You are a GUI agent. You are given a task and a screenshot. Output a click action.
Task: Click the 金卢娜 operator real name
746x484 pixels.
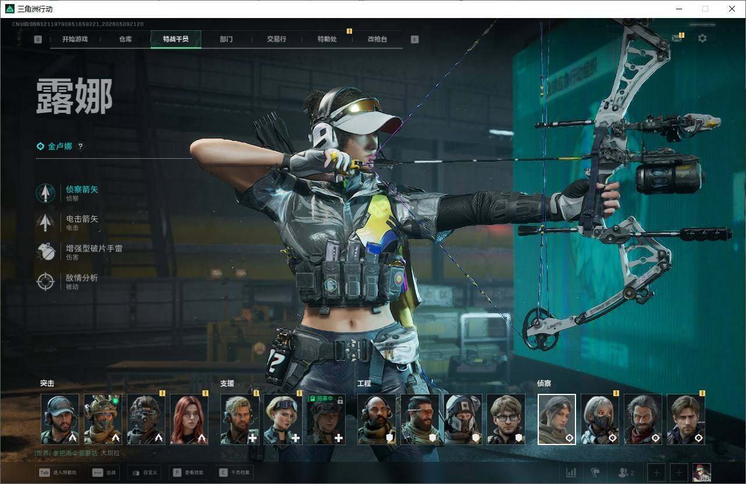click(60, 147)
